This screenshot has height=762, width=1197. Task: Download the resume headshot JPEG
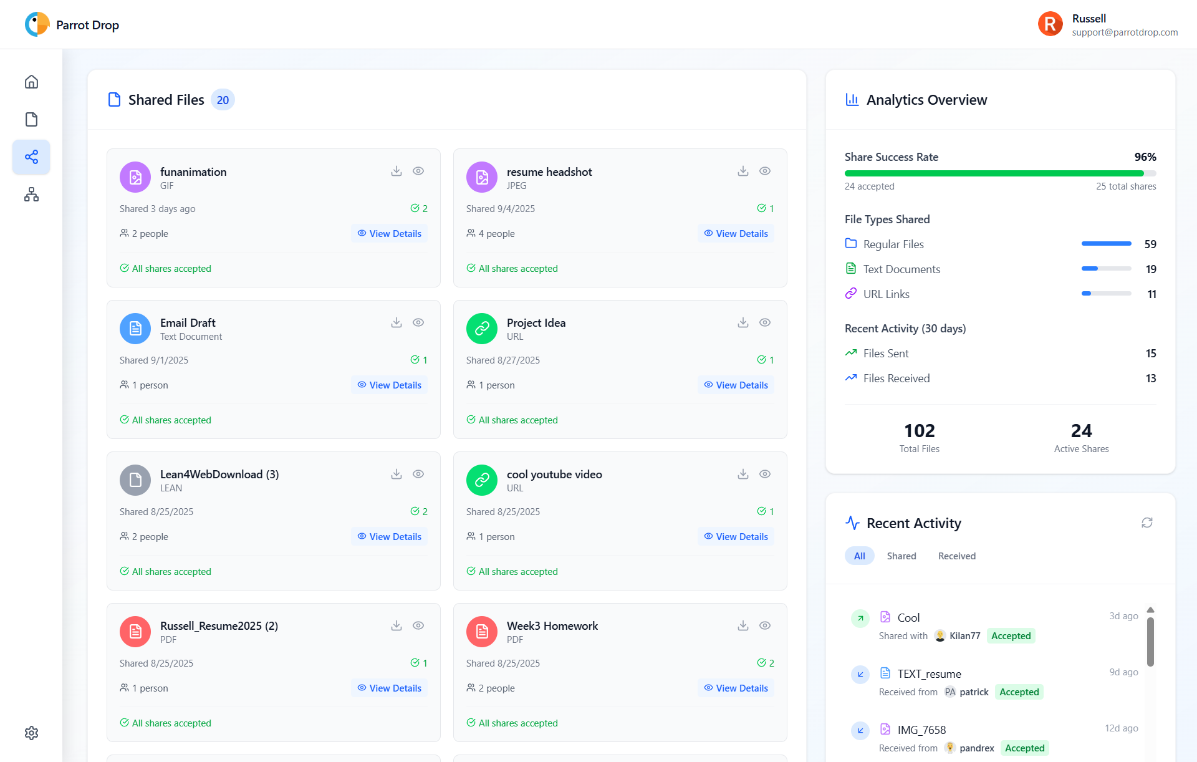pos(743,170)
